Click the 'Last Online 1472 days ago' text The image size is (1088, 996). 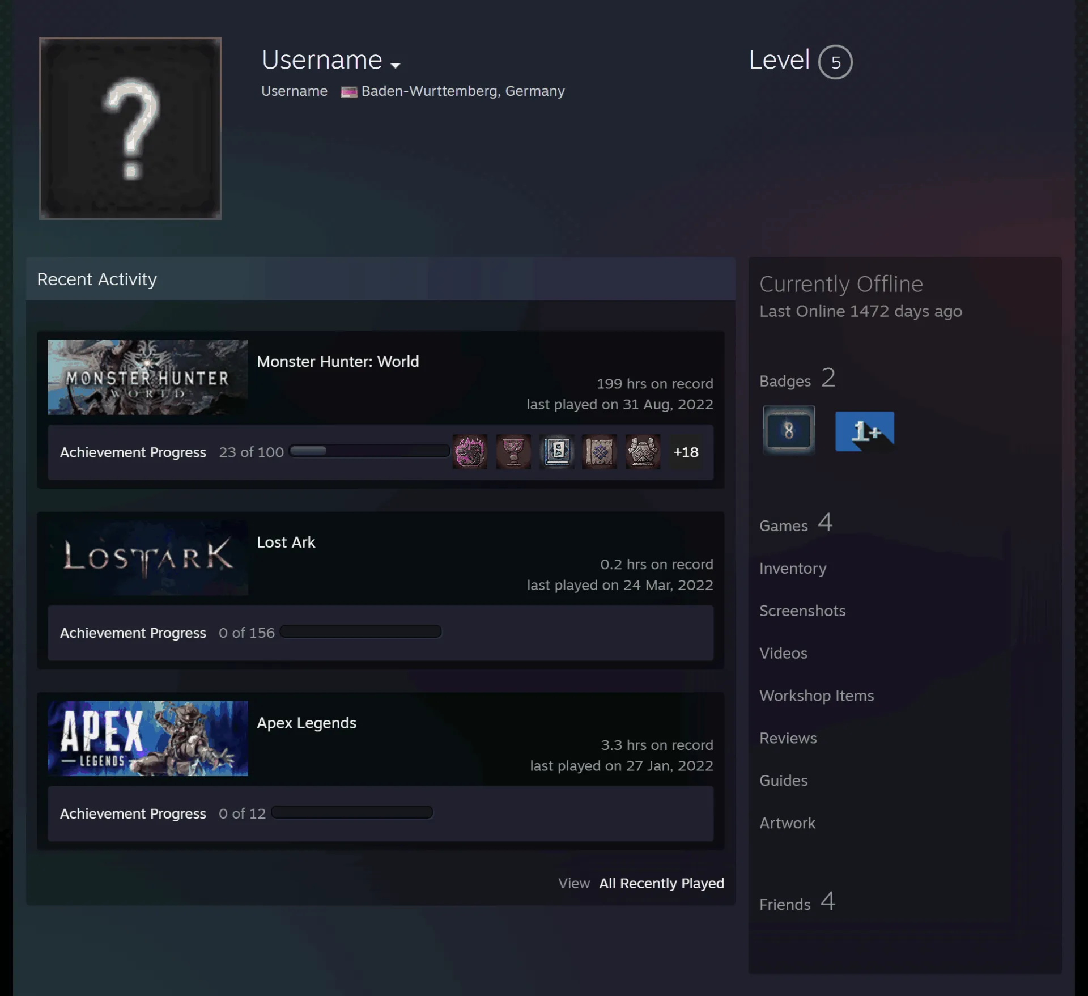point(861,312)
